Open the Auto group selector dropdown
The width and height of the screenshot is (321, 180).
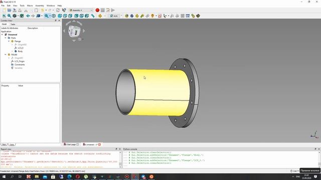[x=116, y=16]
